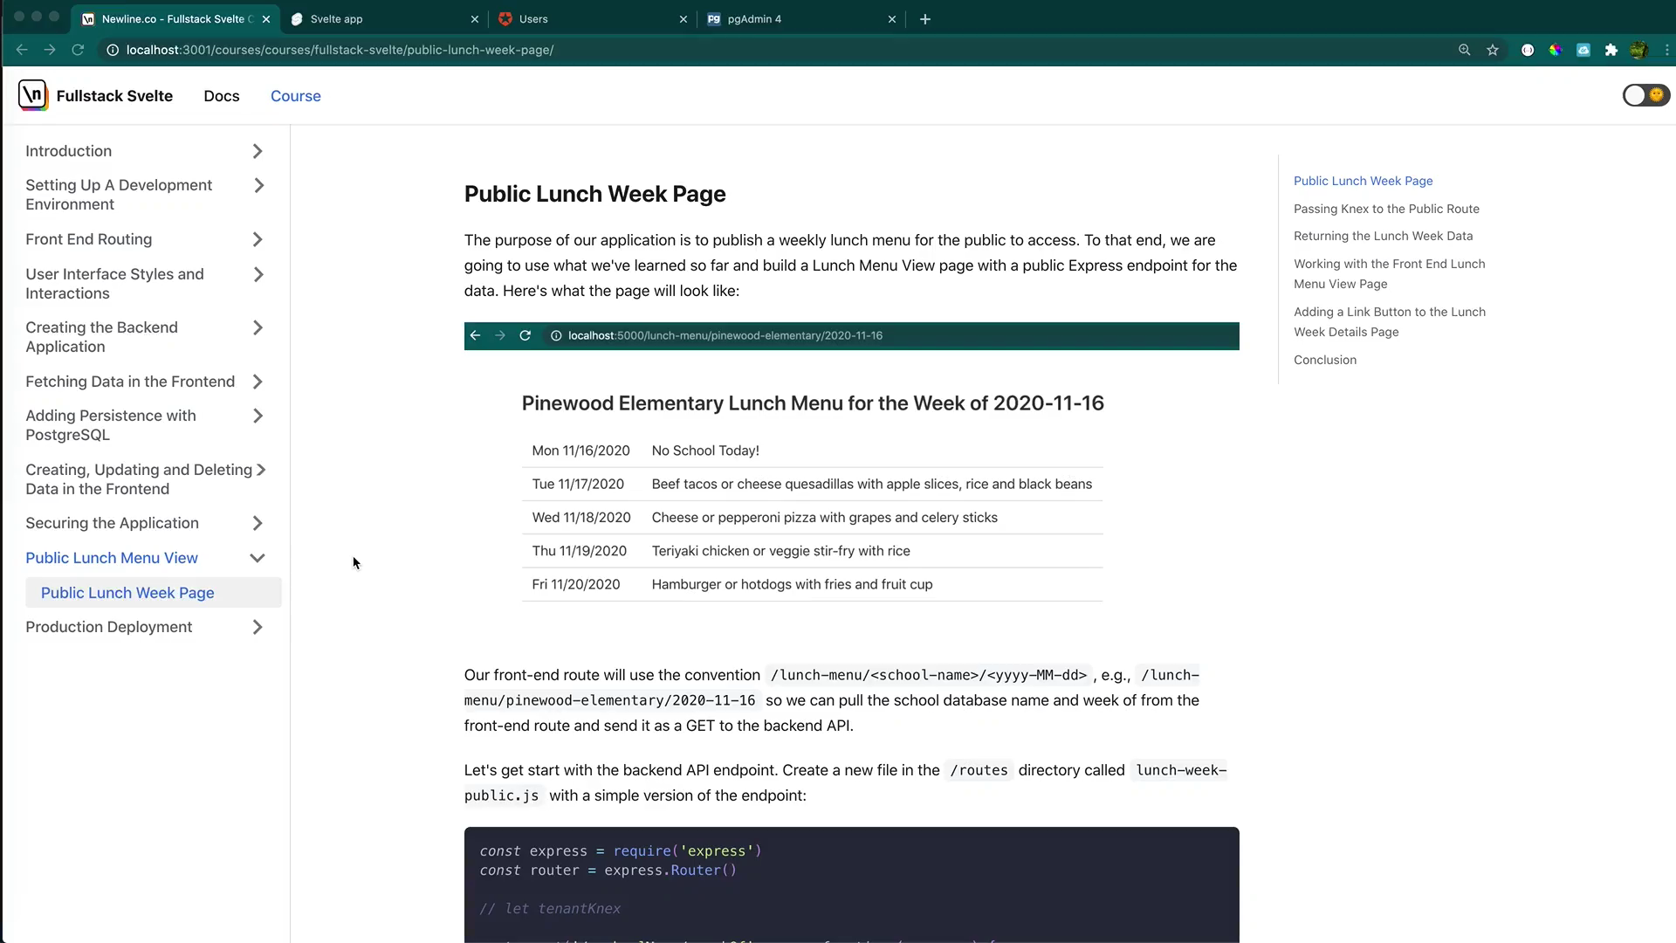Open the Course menu item
Viewport: 1676px width, 943px height.
(296, 96)
